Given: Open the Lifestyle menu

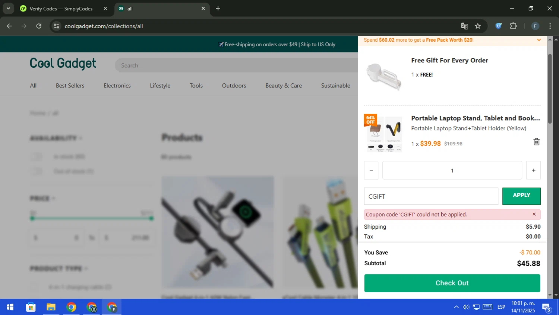Looking at the screenshot, I should 160,86.
